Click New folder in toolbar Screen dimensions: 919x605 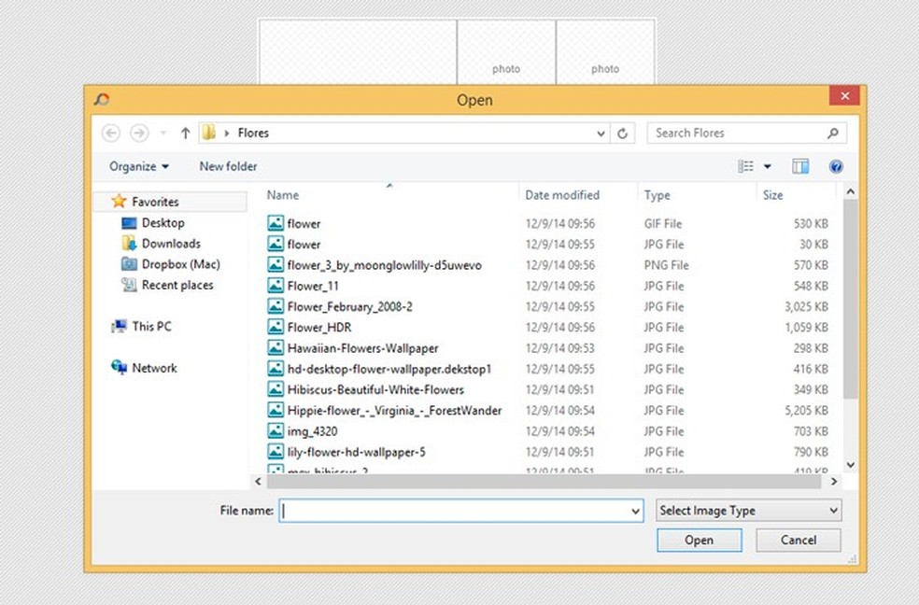tap(228, 167)
